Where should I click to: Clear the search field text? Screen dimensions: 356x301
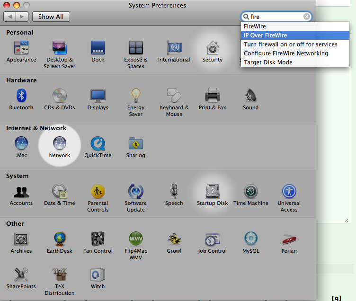tap(307, 17)
